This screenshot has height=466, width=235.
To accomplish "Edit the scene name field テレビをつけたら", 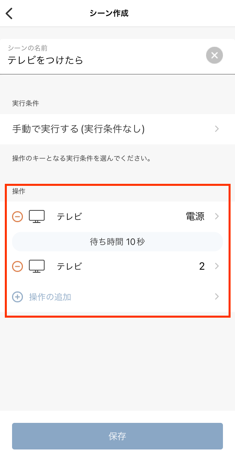I will tap(104, 56).
